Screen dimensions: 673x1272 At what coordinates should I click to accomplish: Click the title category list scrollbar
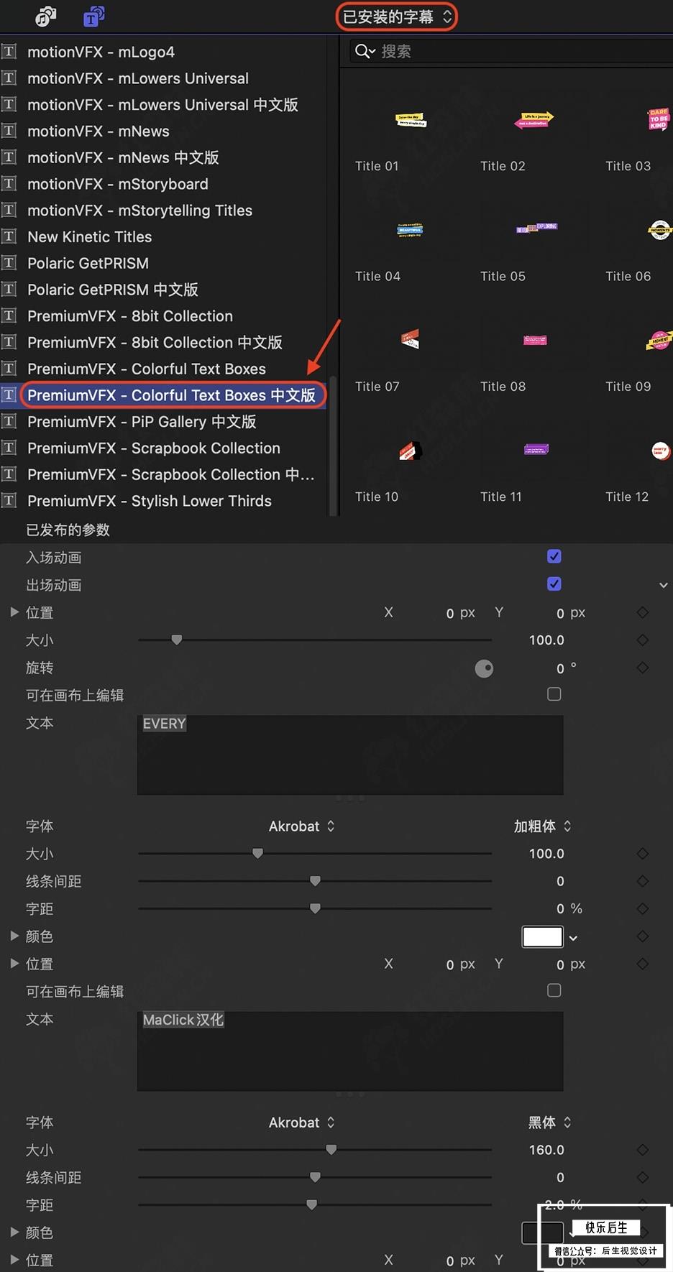332,446
